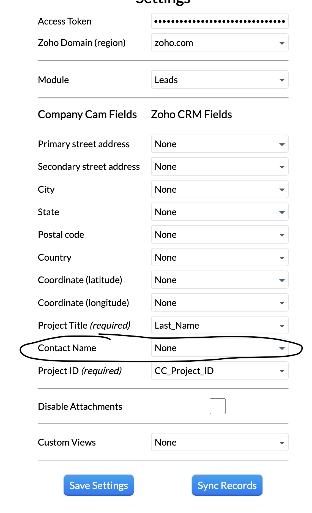Change the Project Title Last_Name mapping

220,325
